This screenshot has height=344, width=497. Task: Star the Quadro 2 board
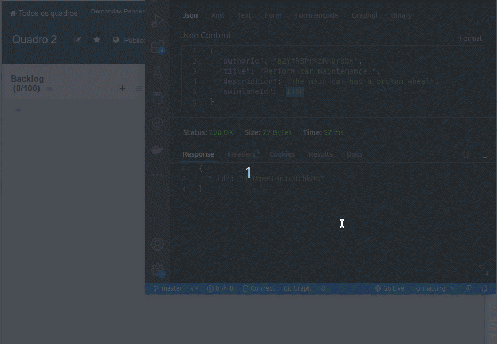(97, 40)
